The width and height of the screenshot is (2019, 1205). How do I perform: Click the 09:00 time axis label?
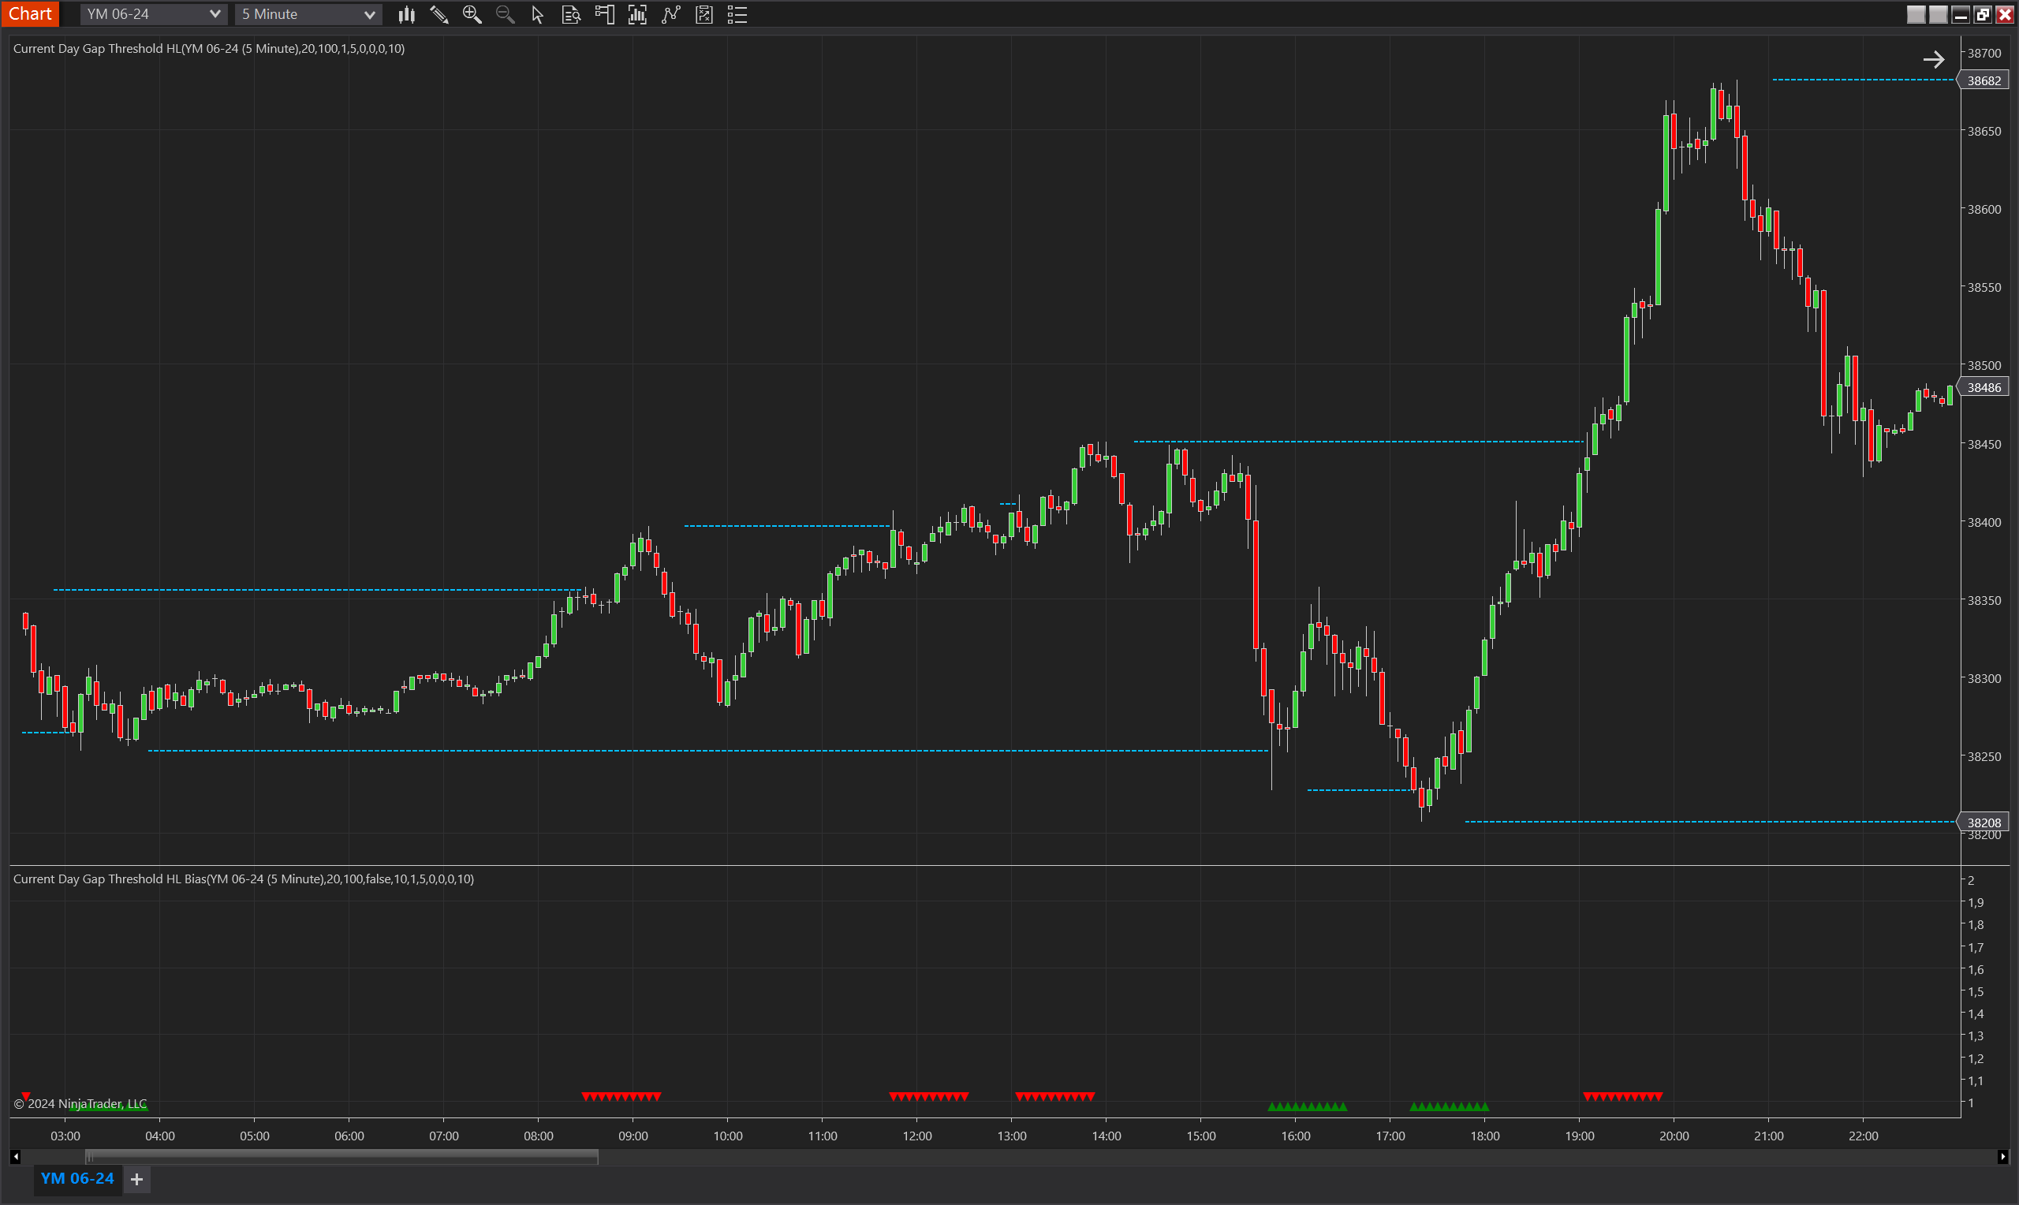coord(633,1136)
